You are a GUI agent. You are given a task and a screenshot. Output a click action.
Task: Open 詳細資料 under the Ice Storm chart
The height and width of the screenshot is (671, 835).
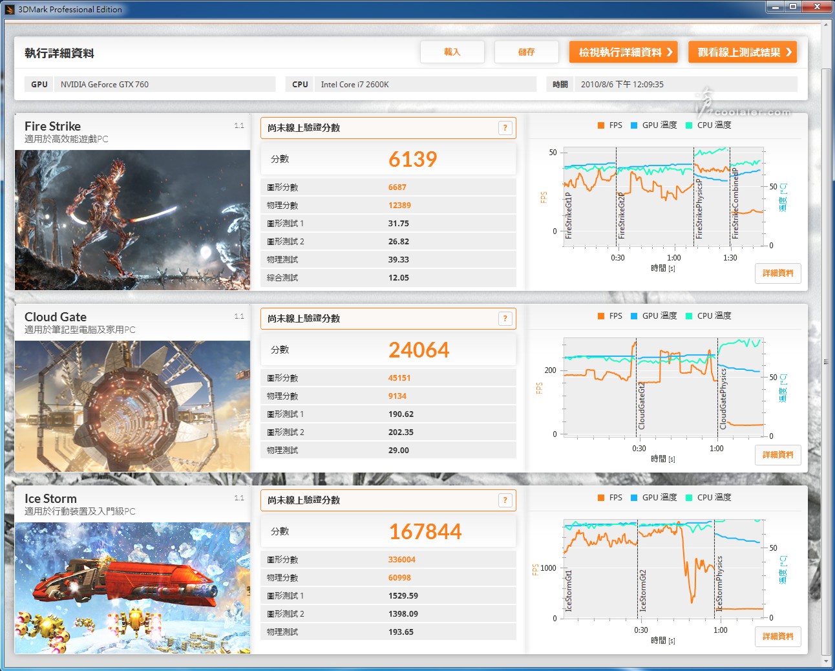(x=777, y=637)
